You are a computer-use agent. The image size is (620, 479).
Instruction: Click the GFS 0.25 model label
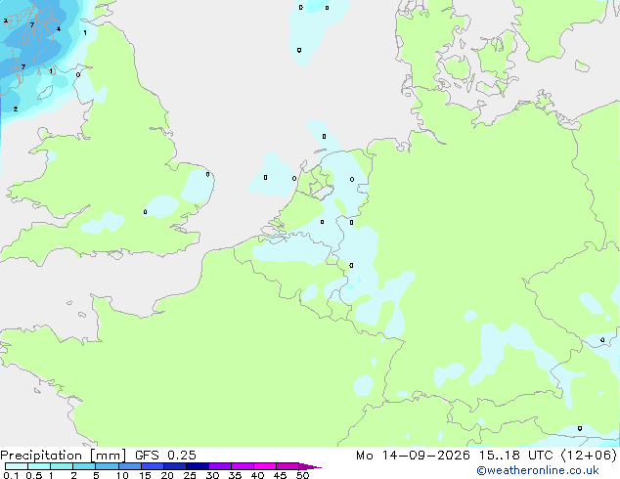point(165,456)
